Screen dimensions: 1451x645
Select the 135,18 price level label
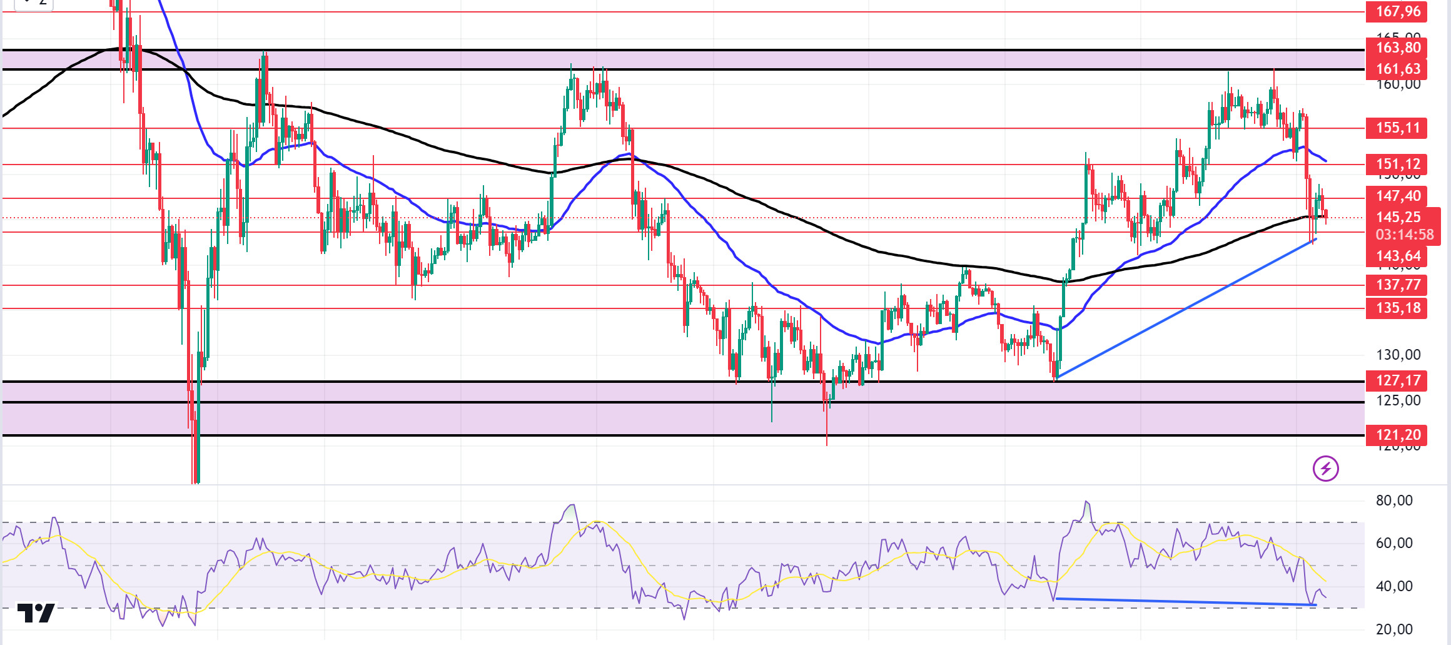pos(1397,308)
